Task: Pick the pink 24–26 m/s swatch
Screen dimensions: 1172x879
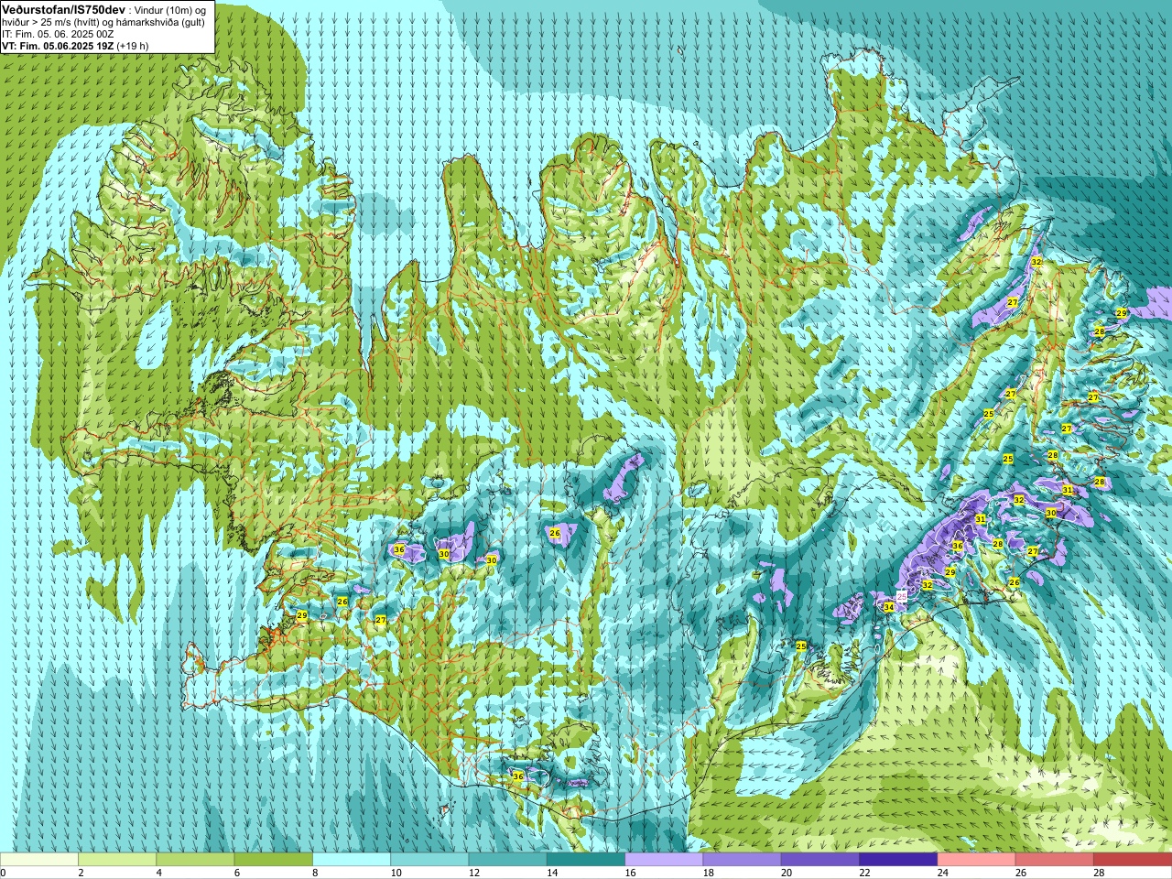Action: [977, 860]
